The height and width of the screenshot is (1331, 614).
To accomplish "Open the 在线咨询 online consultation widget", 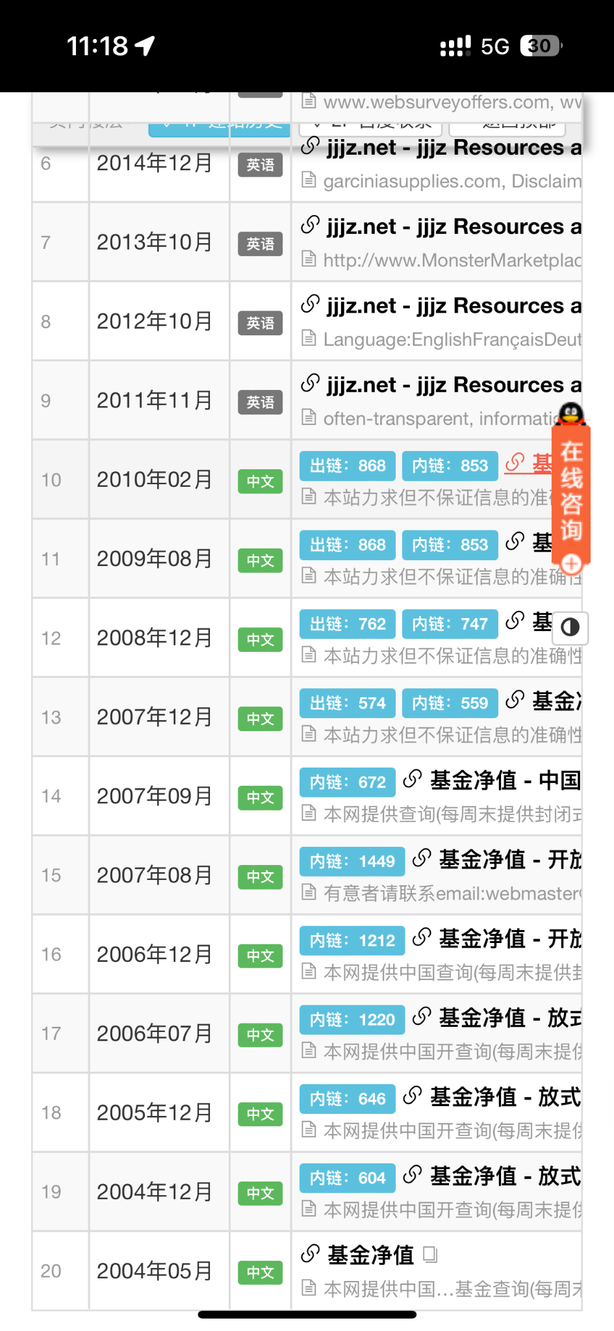I will (571, 491).
